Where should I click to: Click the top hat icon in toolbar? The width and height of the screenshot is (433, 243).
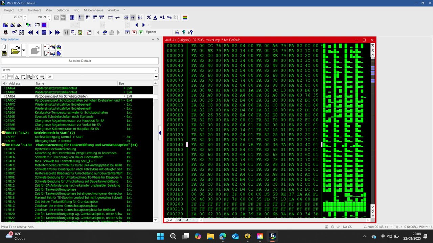point(5,32)
